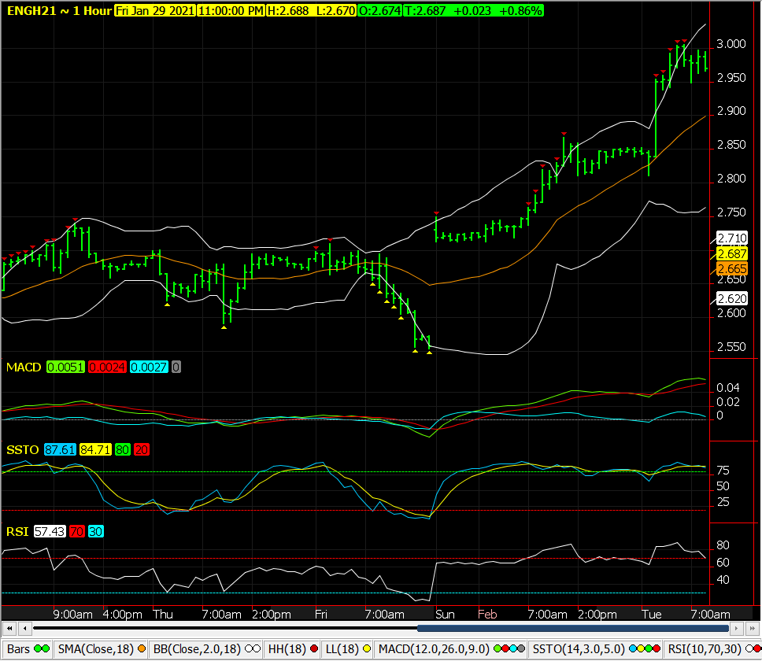Open the Bars indicator button
The image size is (762, 661).
click(28, 649)
